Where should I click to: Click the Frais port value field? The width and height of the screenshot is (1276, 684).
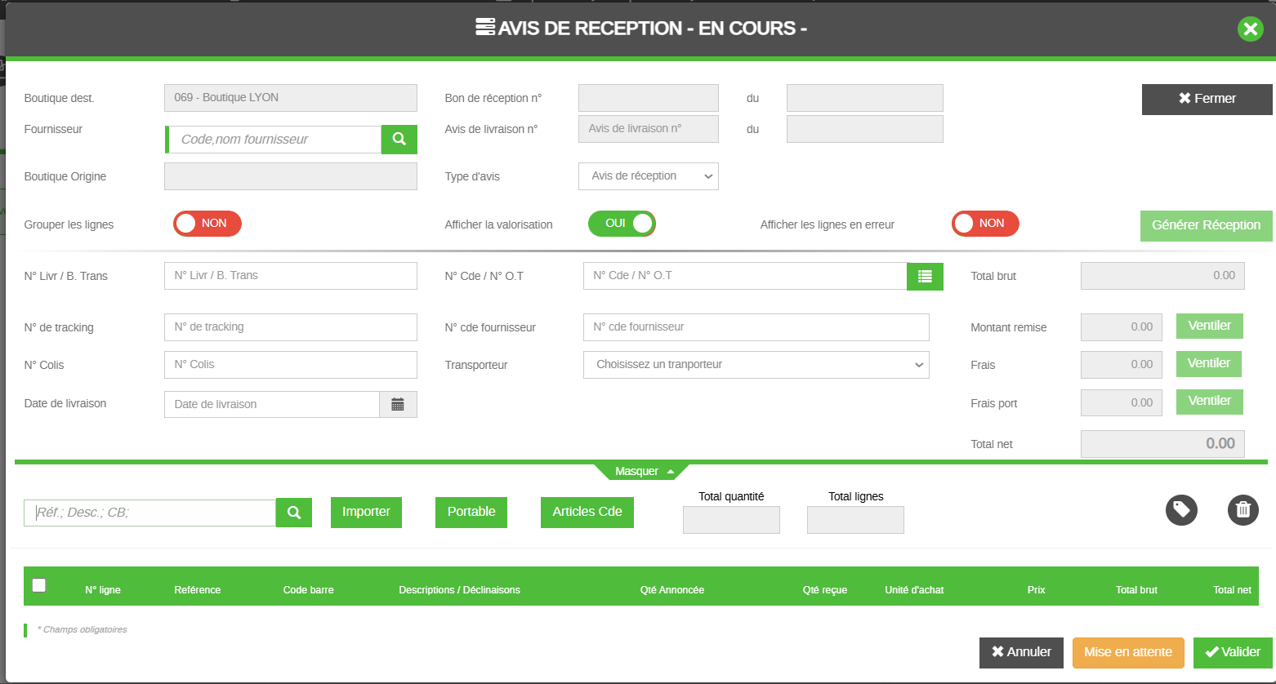(1122, 403)
